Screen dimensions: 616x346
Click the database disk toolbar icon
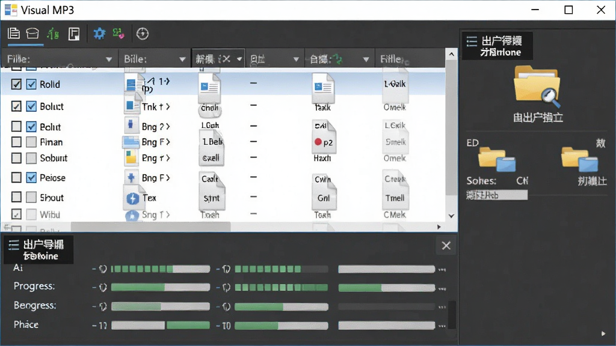tap(32, 34)
